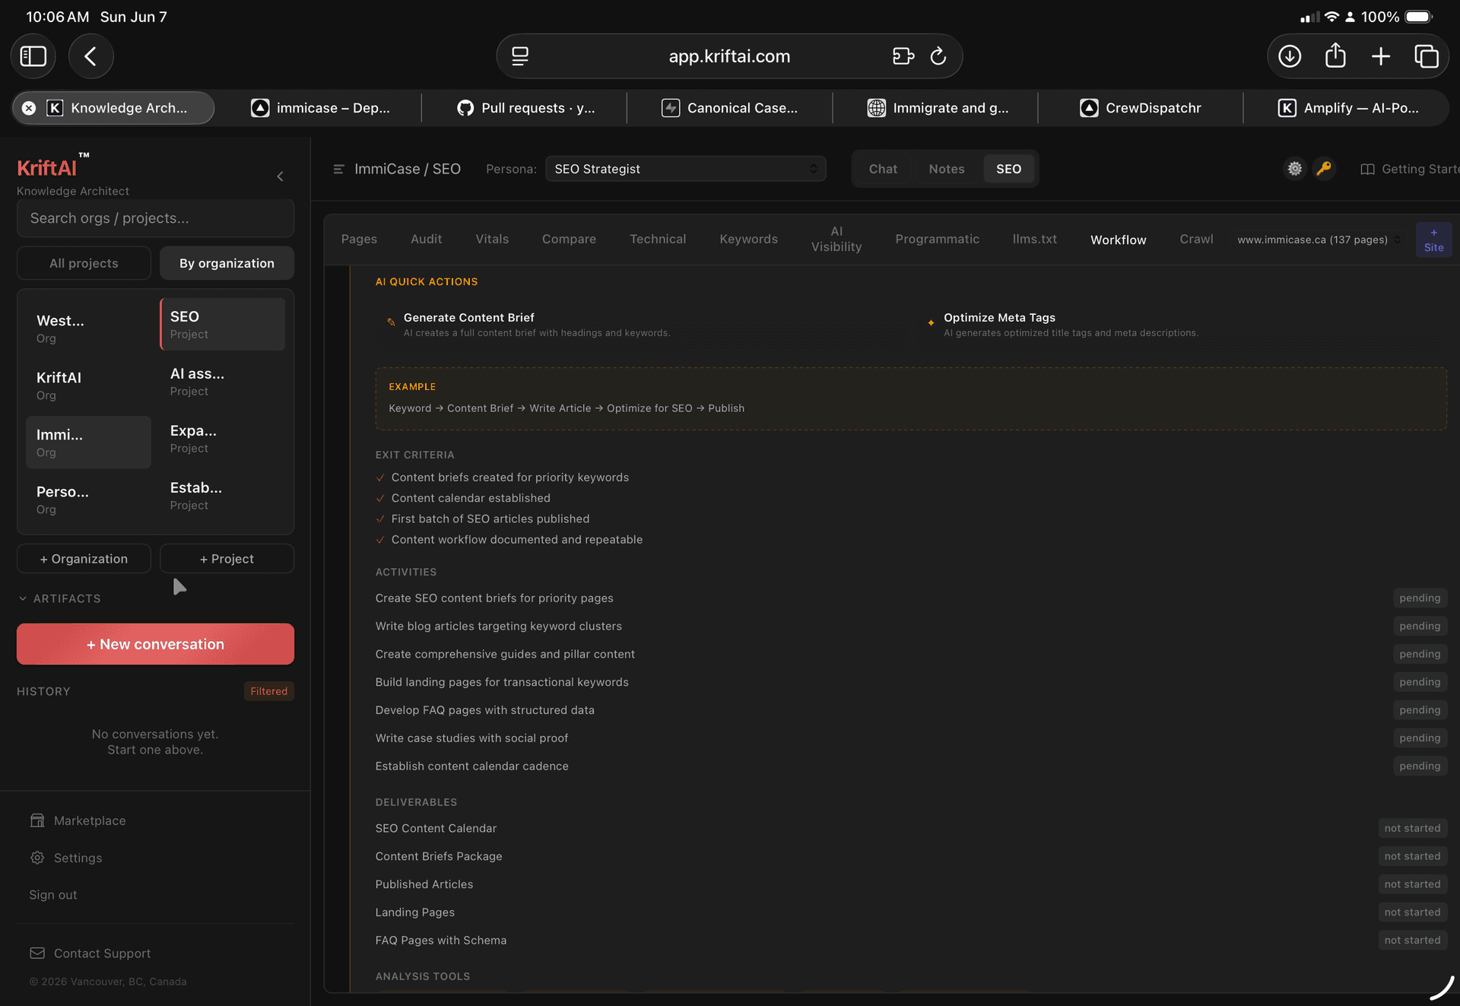Image resolution: width=1460 pixels, height=1006 pixels.
Task: Click the key icon in header
Action: point(1324,169)
